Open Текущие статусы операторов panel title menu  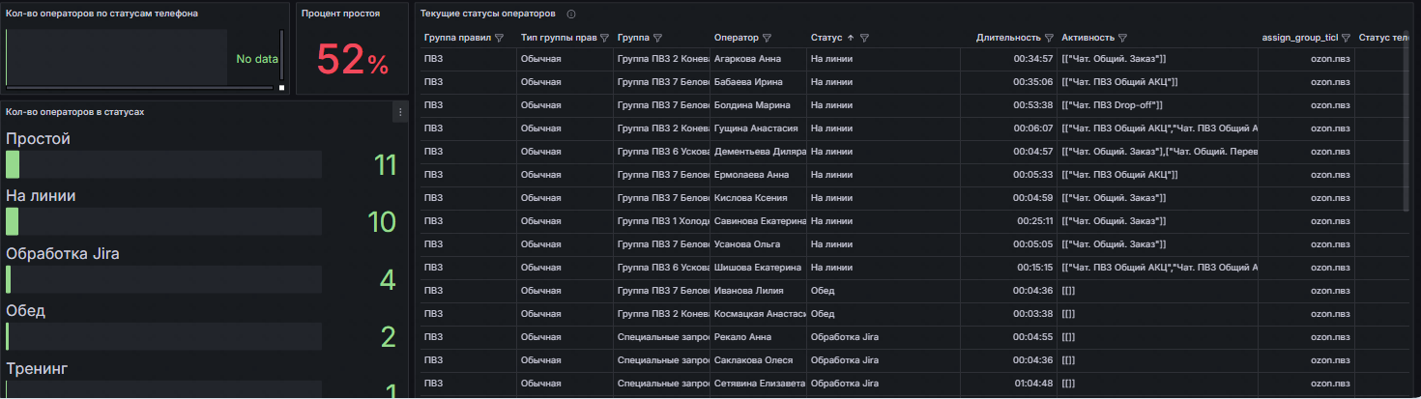pos(487,14)
